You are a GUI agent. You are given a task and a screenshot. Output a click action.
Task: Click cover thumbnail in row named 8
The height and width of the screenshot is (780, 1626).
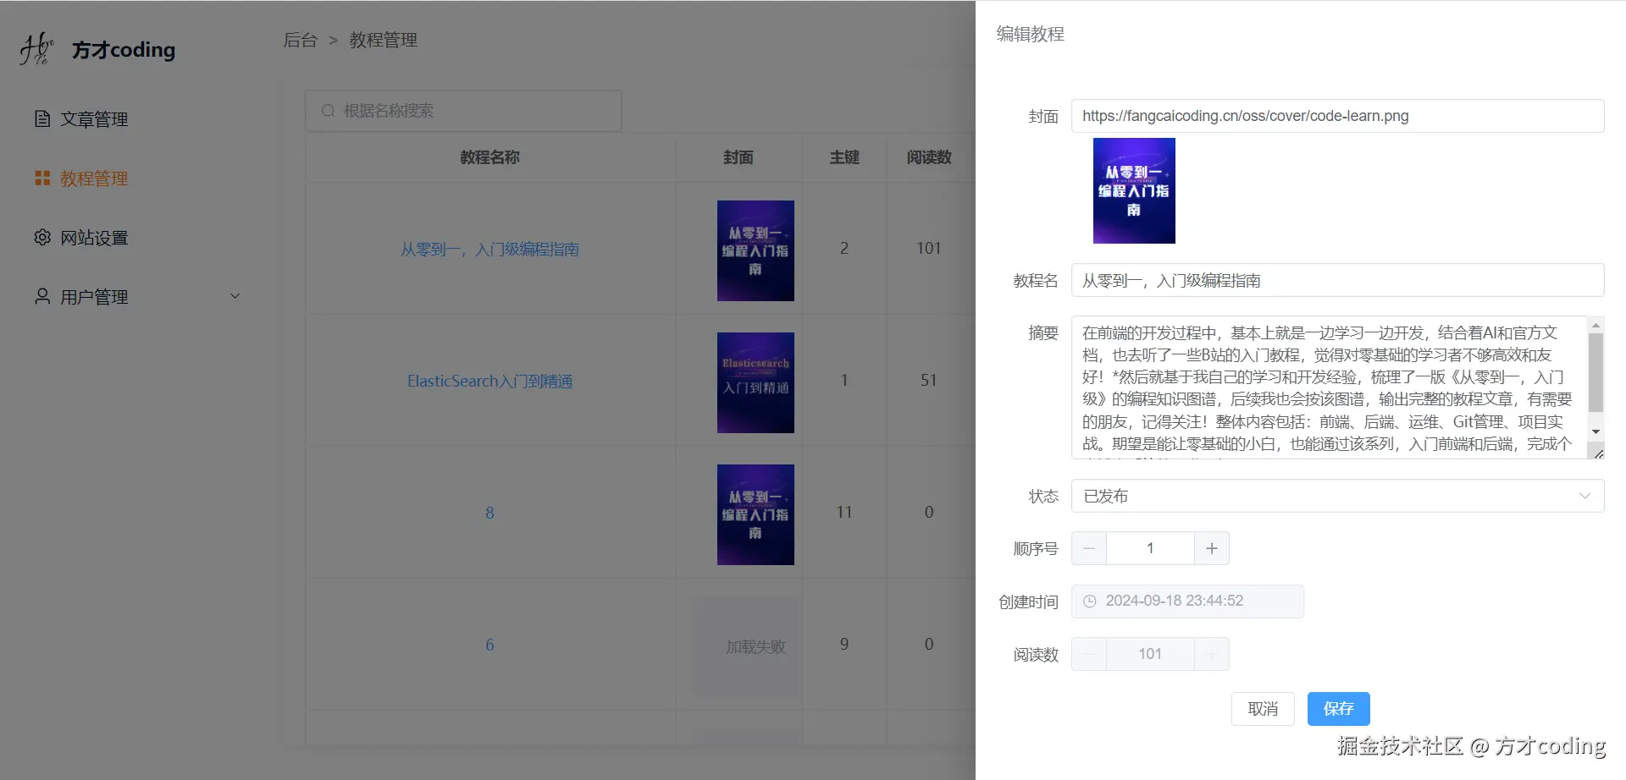click(x=755, y=514)
